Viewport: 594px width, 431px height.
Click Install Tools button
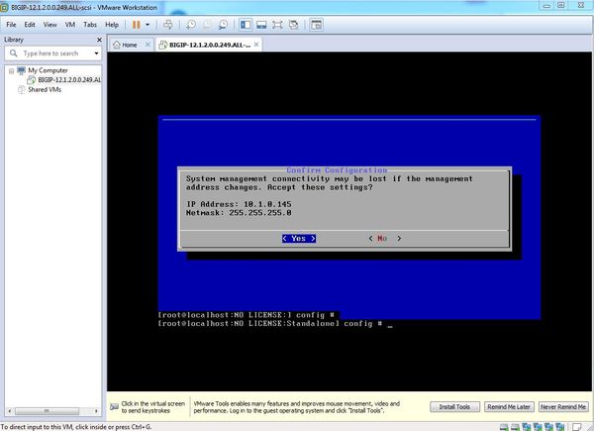[454, 407]
